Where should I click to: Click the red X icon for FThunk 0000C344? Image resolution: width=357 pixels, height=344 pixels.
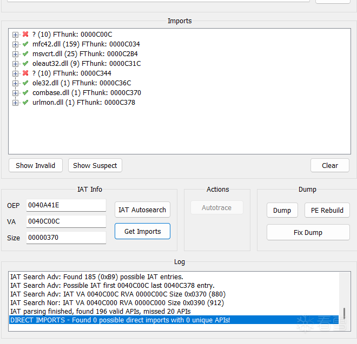pyautogui.click(x=25, y=73)
